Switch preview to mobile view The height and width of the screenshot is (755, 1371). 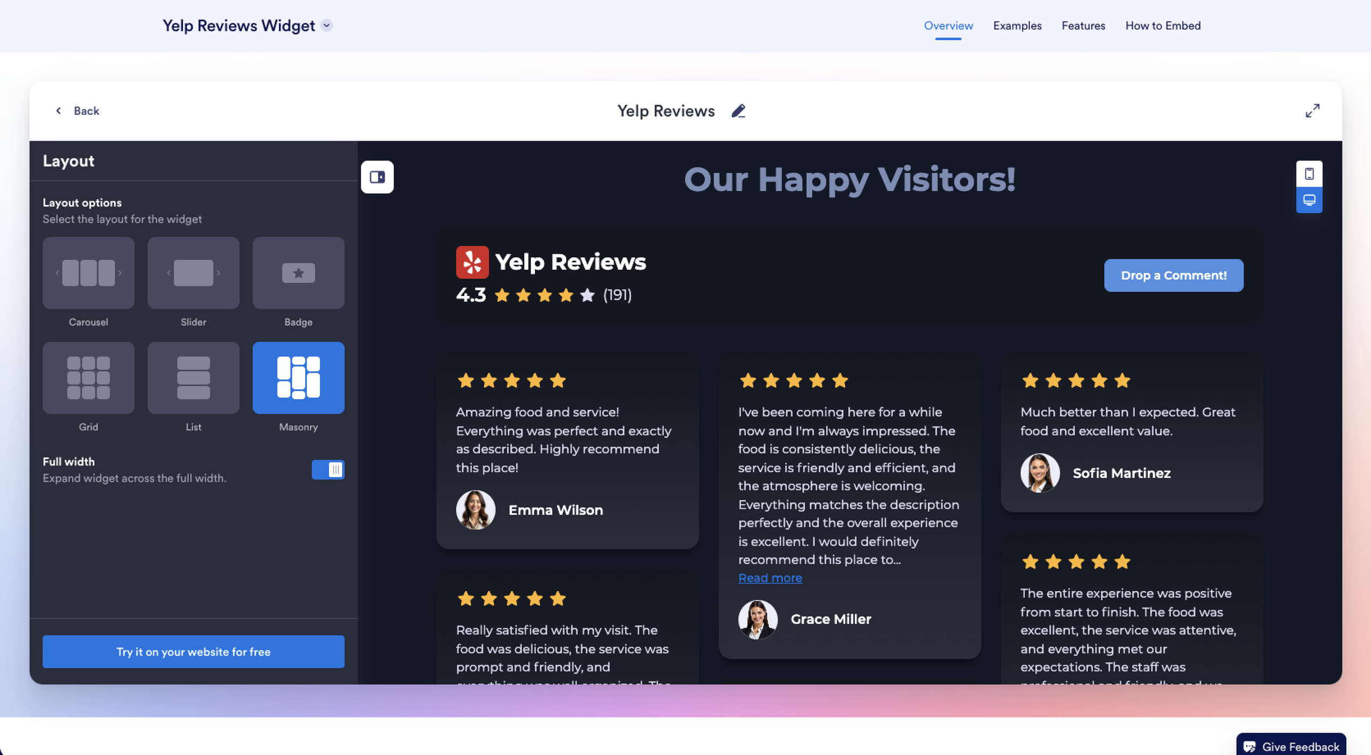(x=1309, y=174)
